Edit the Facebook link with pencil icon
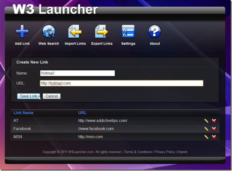The height and width of the screenshot is (171, 232). (x=206, y=129)
